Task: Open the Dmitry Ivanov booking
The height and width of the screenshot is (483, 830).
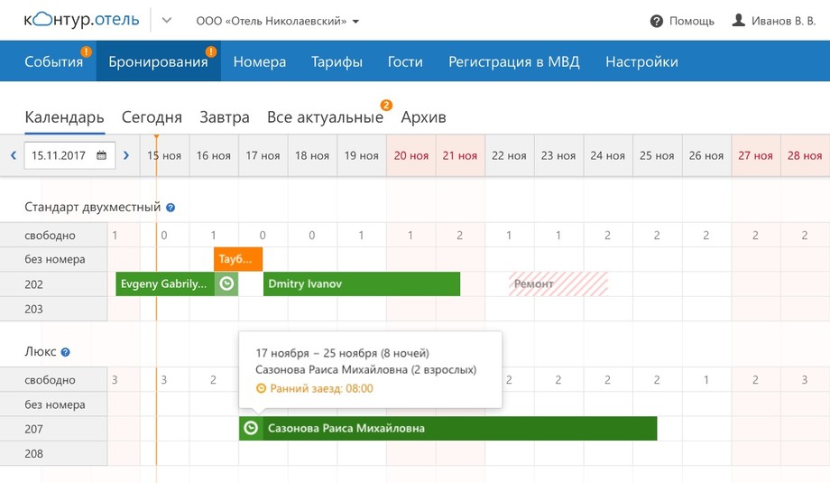Action: pos(361,284)
